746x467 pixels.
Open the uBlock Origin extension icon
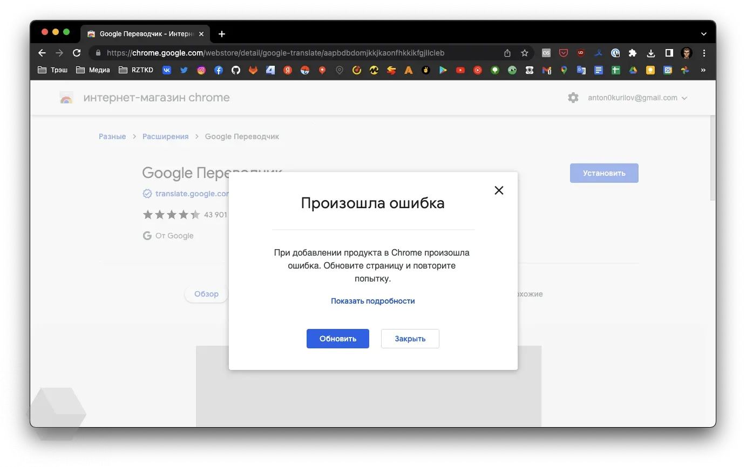(x=580, y=53)
